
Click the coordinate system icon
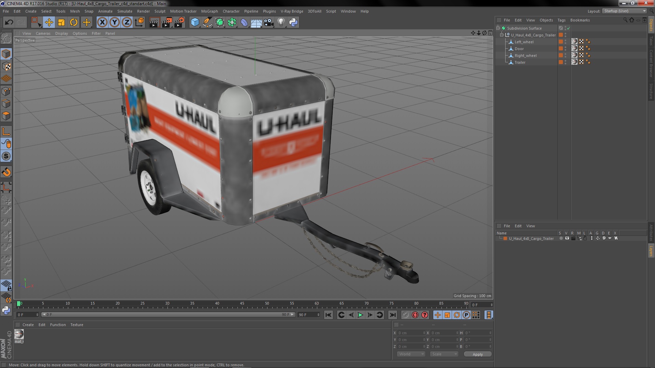pos(140,22)
